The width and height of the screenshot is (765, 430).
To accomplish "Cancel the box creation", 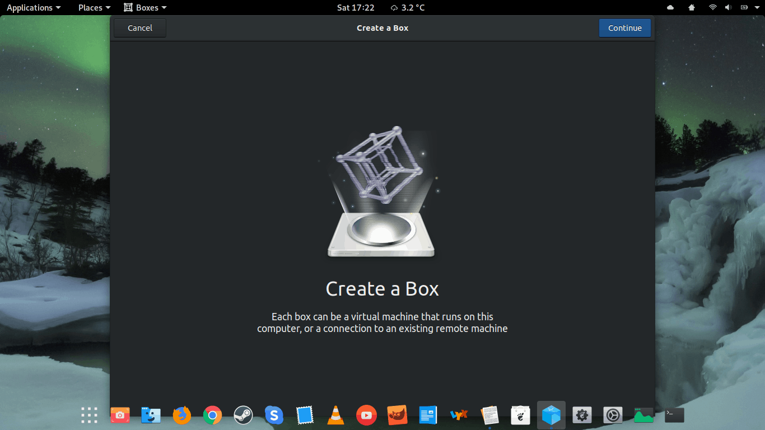I will click(139, 28).
